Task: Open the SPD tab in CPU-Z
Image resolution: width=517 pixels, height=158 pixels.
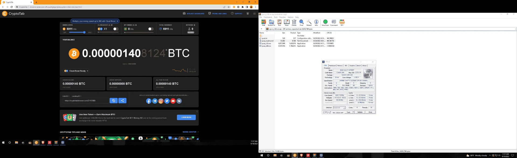Action: point(346,66)
